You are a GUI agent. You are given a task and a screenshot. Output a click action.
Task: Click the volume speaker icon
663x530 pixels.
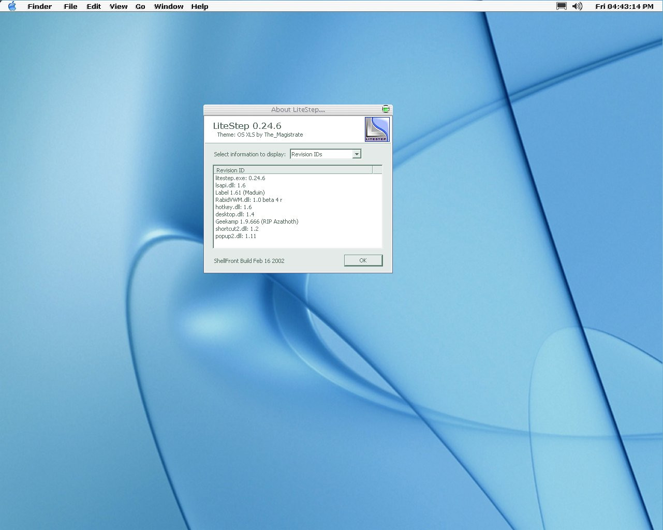coord(578,6)
